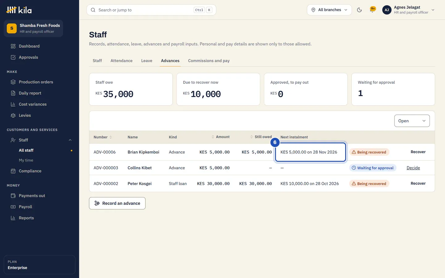The height and width of the screenshot is (278, 445).
Task: Switch to the Leave tab
Action: point(147,61)
